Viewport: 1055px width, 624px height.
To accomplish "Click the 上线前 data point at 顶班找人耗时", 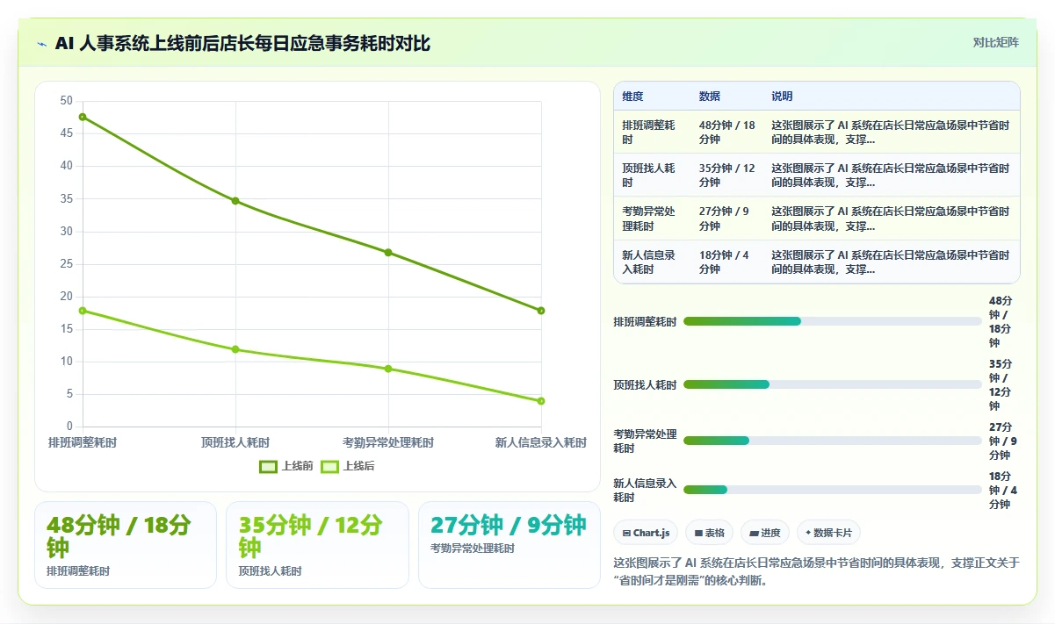I will (x=235, y=201).
